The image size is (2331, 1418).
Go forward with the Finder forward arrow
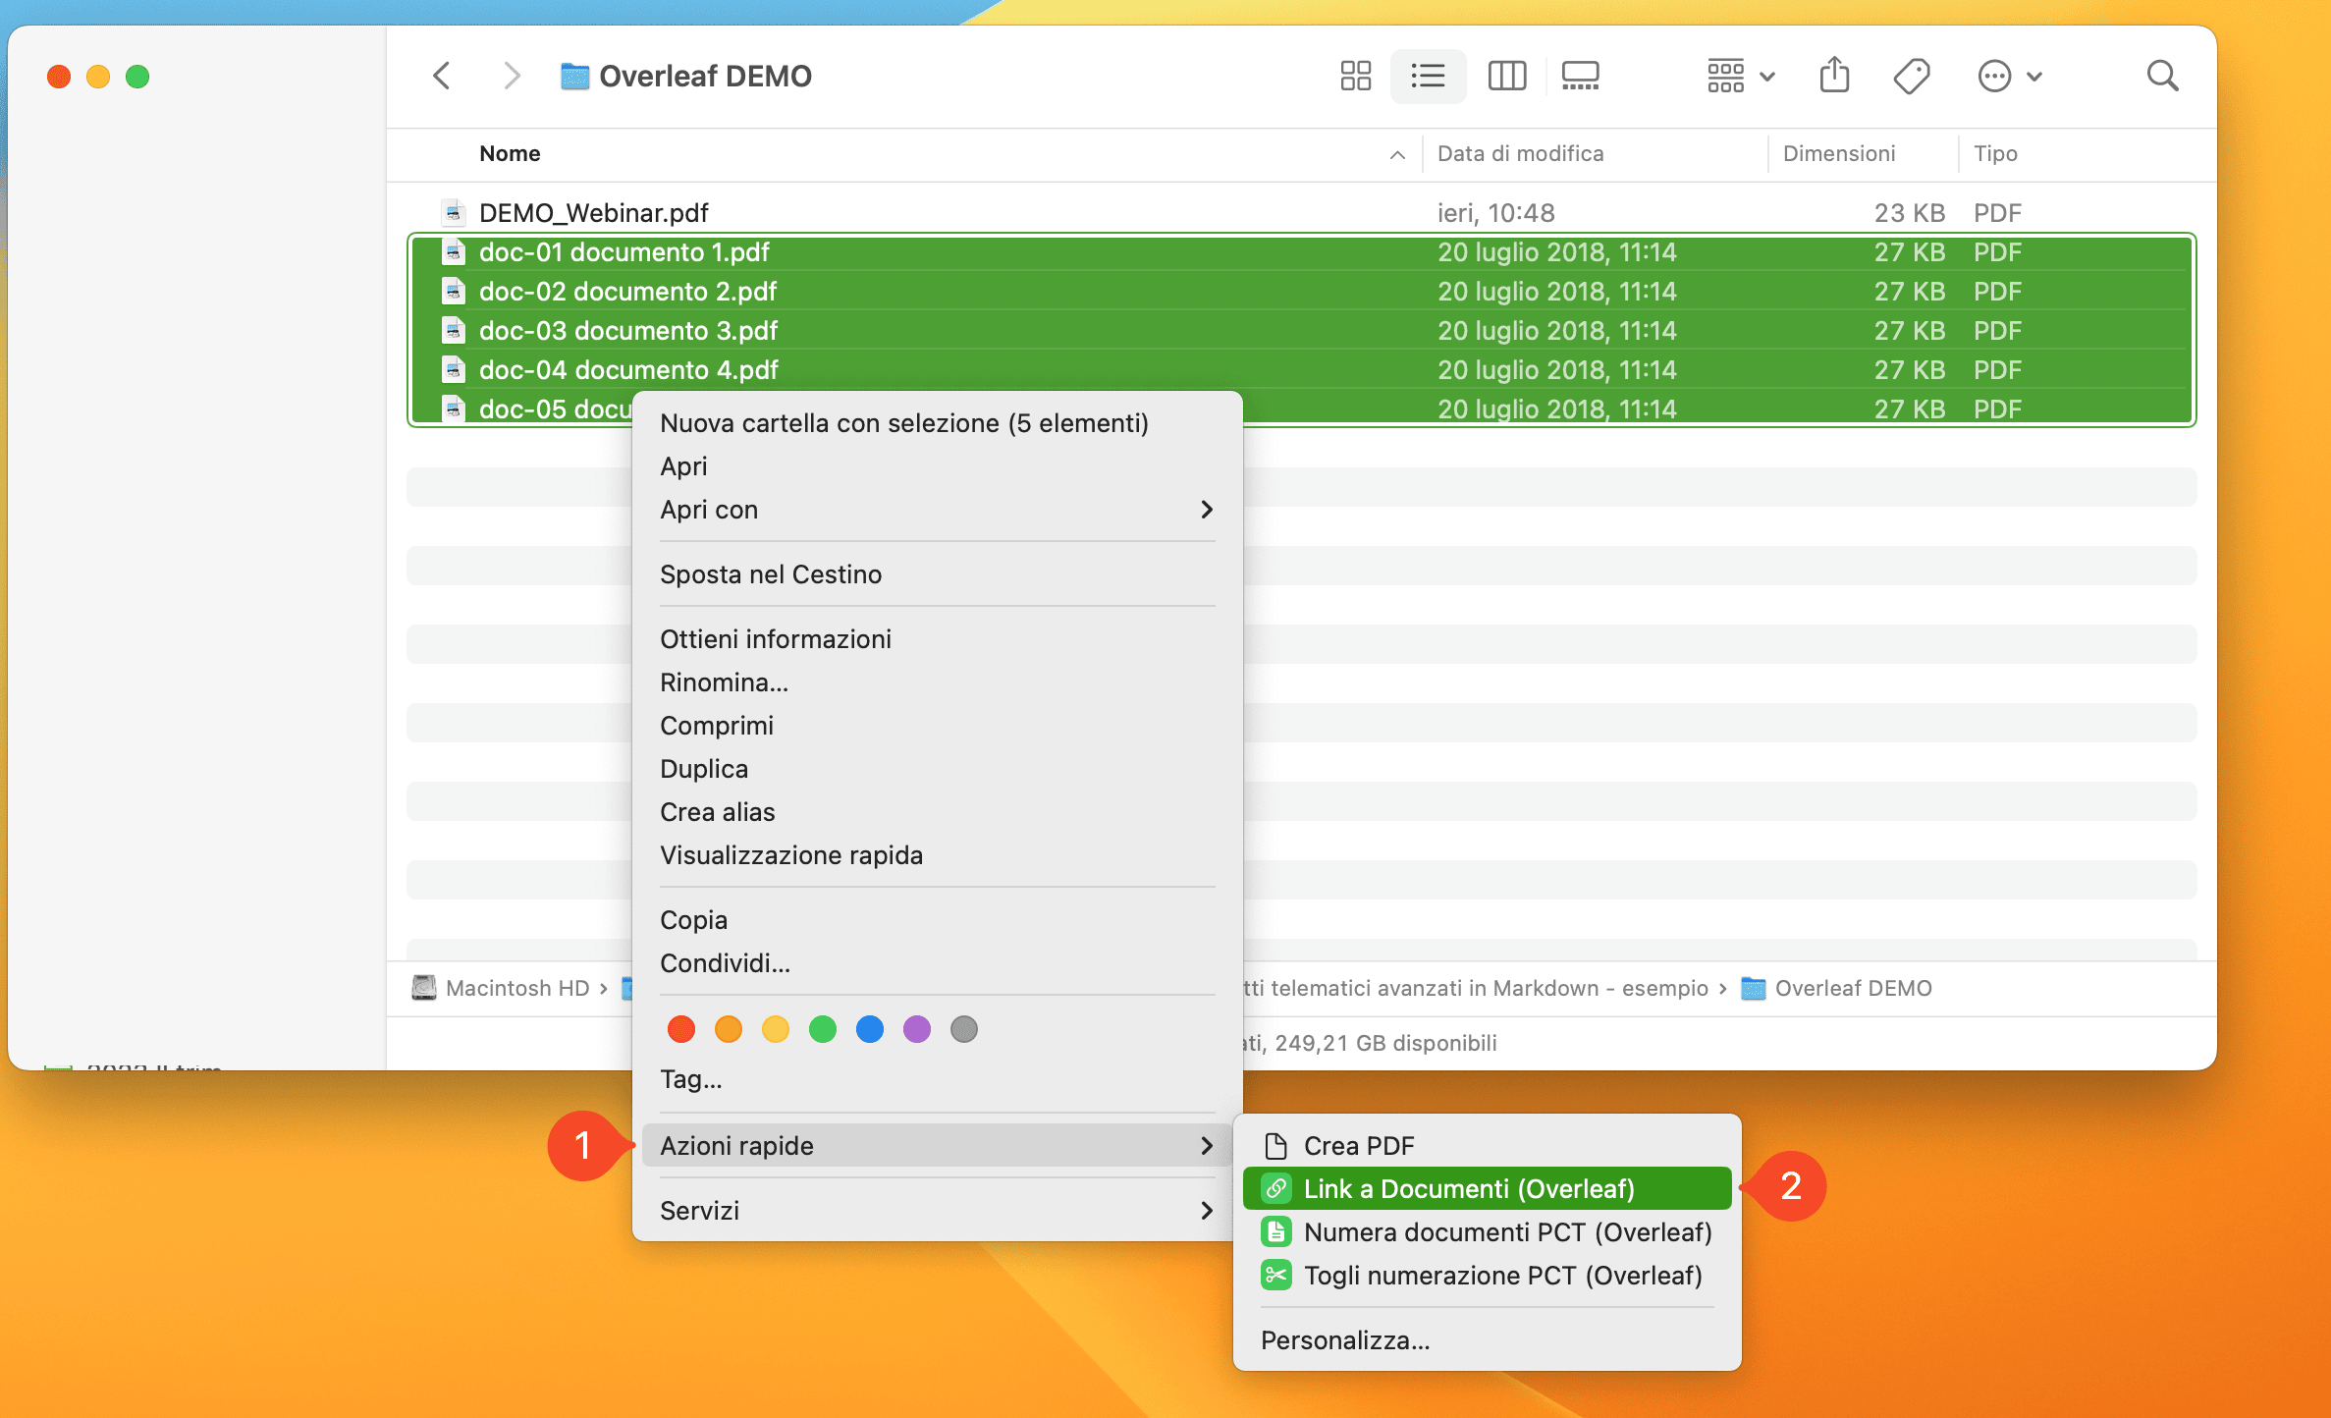511,76
